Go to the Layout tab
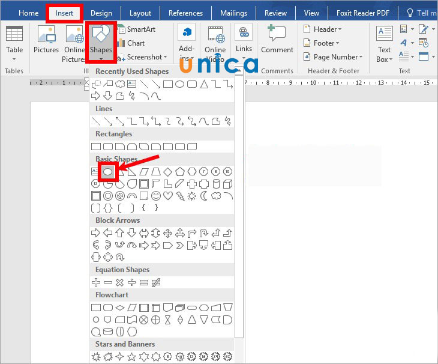This screenshot has height=364, width=438. point(140,13)
